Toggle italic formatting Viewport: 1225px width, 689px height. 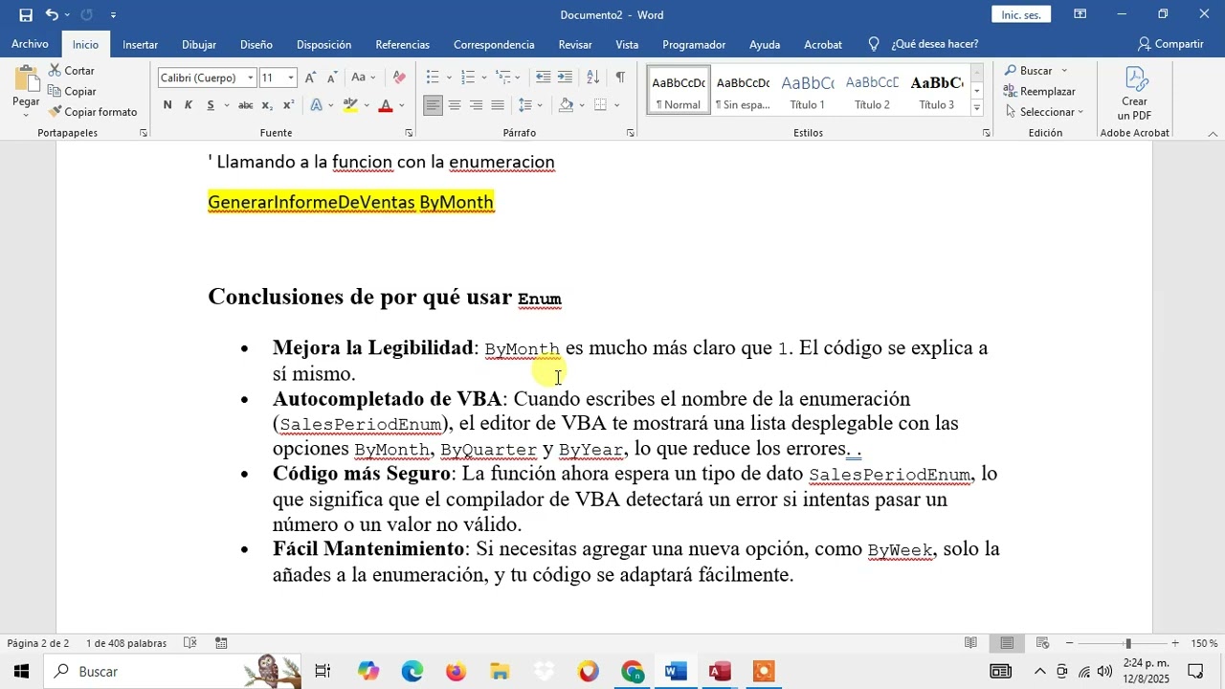(x=189, y=105)
